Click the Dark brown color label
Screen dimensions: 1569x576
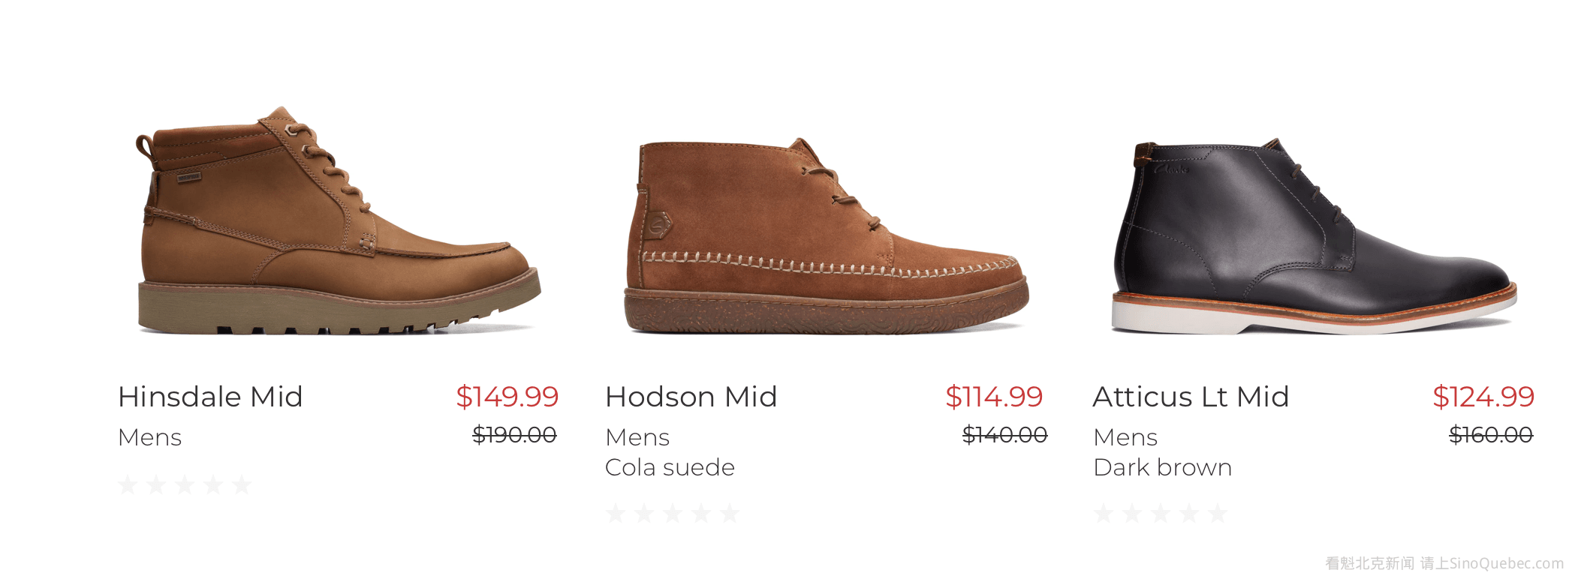pyautogui.click(x=1163, y=467)
